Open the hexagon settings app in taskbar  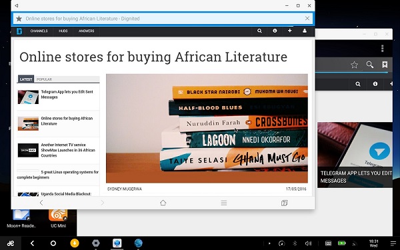point(96,243)
